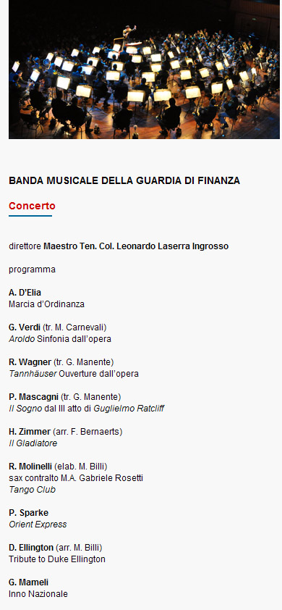Click the Banda Musicale della Guardia di Finanza heading

[124, 180]
